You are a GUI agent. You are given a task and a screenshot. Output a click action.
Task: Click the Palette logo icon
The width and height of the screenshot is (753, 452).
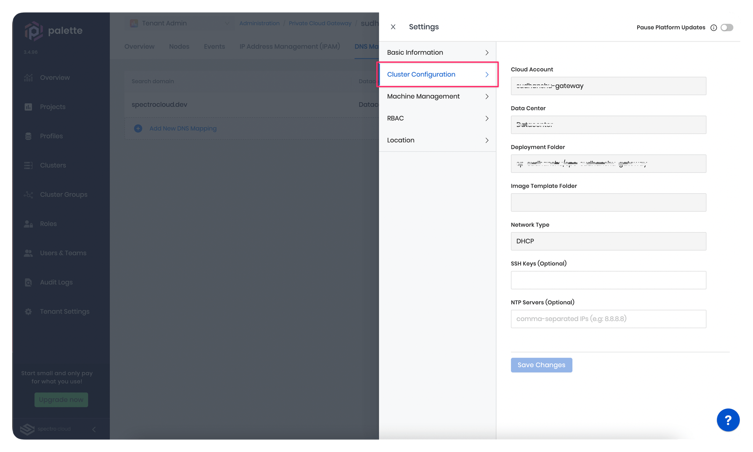click(34, 31)
